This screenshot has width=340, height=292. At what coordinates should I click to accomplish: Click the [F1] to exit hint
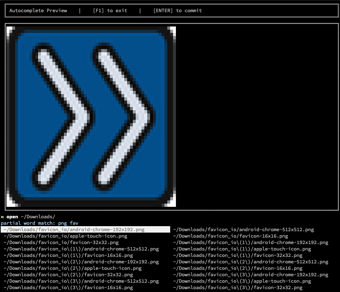point(110,10)
